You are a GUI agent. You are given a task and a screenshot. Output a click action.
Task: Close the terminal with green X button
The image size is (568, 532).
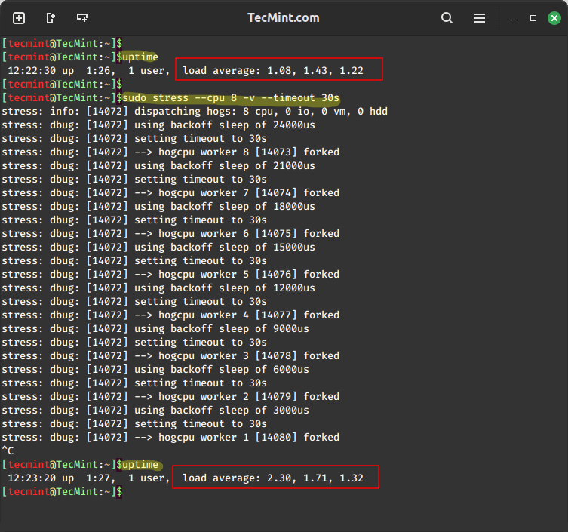pyautogui.click(x=554, y=18)
